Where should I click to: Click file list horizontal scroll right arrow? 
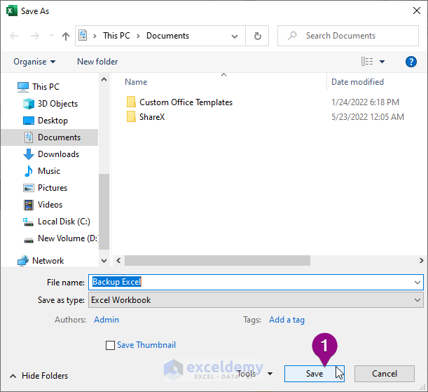click(x=421, y=261)
